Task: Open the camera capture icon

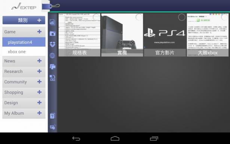Action: [52, 33]
